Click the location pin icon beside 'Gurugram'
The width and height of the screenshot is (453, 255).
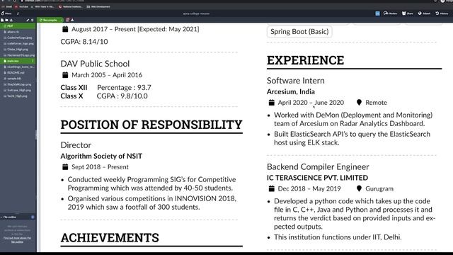pos(359,188)
